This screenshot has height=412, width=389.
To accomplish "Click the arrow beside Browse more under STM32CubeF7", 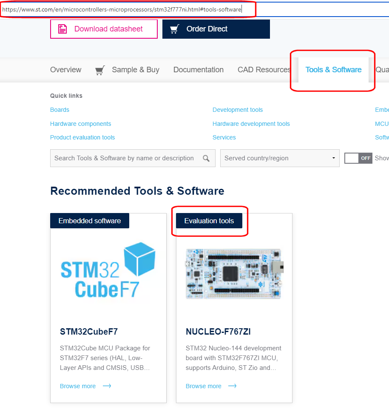I will (x=106, y=386).
